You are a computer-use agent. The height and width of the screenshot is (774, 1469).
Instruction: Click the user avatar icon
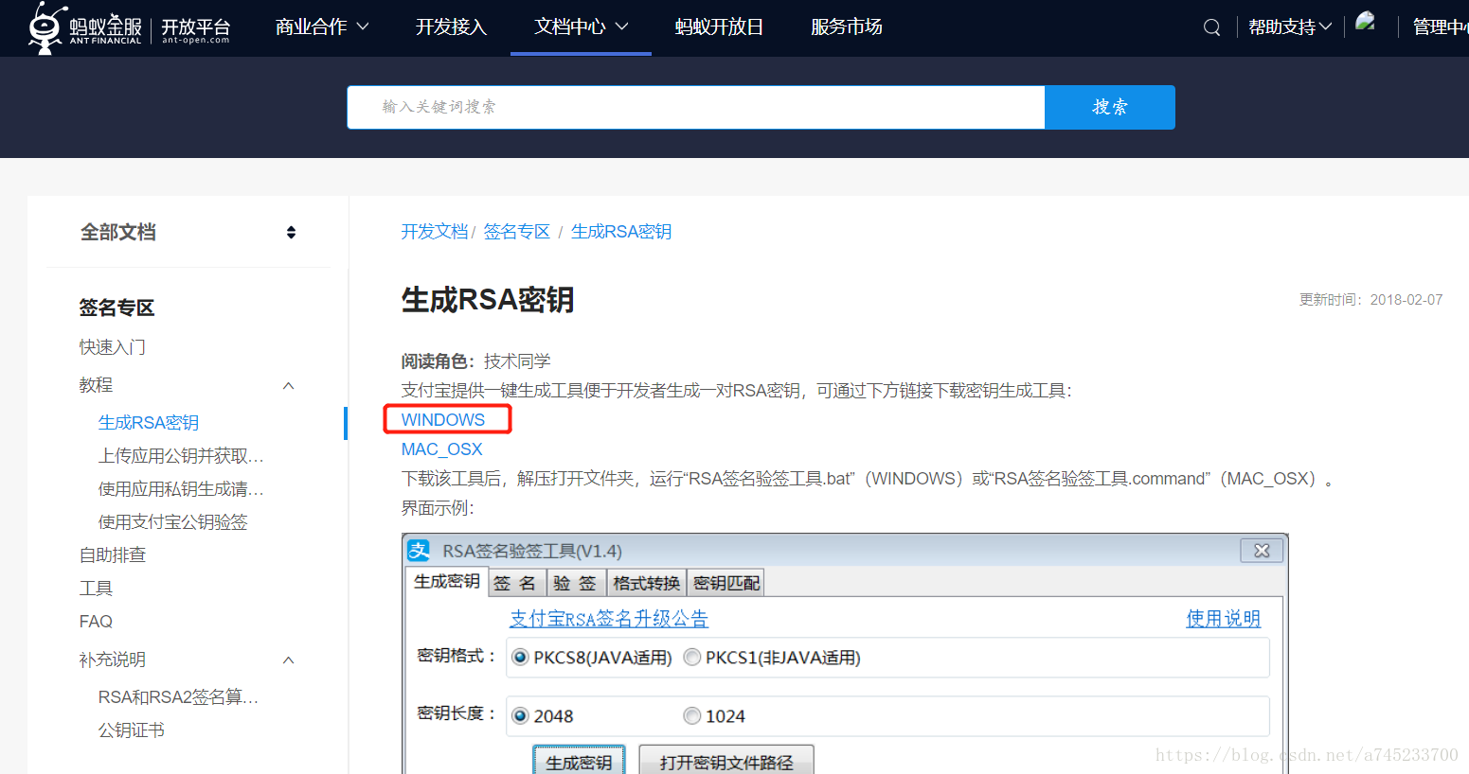tap(1366, 22)
